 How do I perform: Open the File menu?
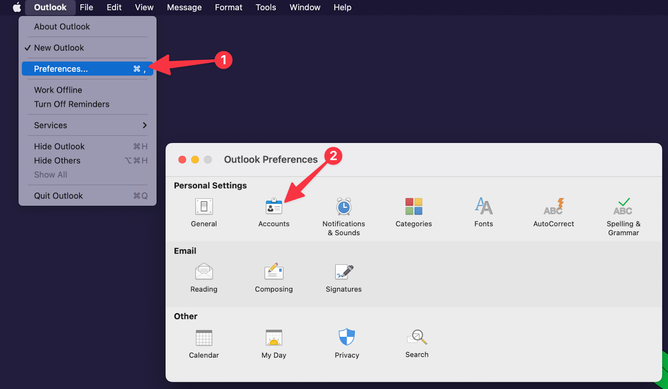[86, 7]
